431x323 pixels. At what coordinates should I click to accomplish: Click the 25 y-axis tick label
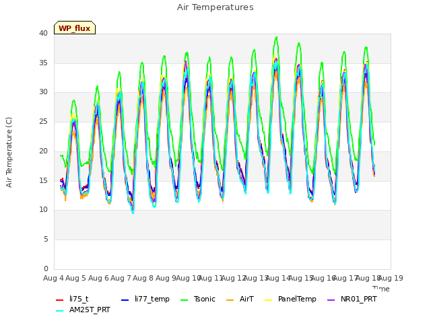tap(43, 121)
